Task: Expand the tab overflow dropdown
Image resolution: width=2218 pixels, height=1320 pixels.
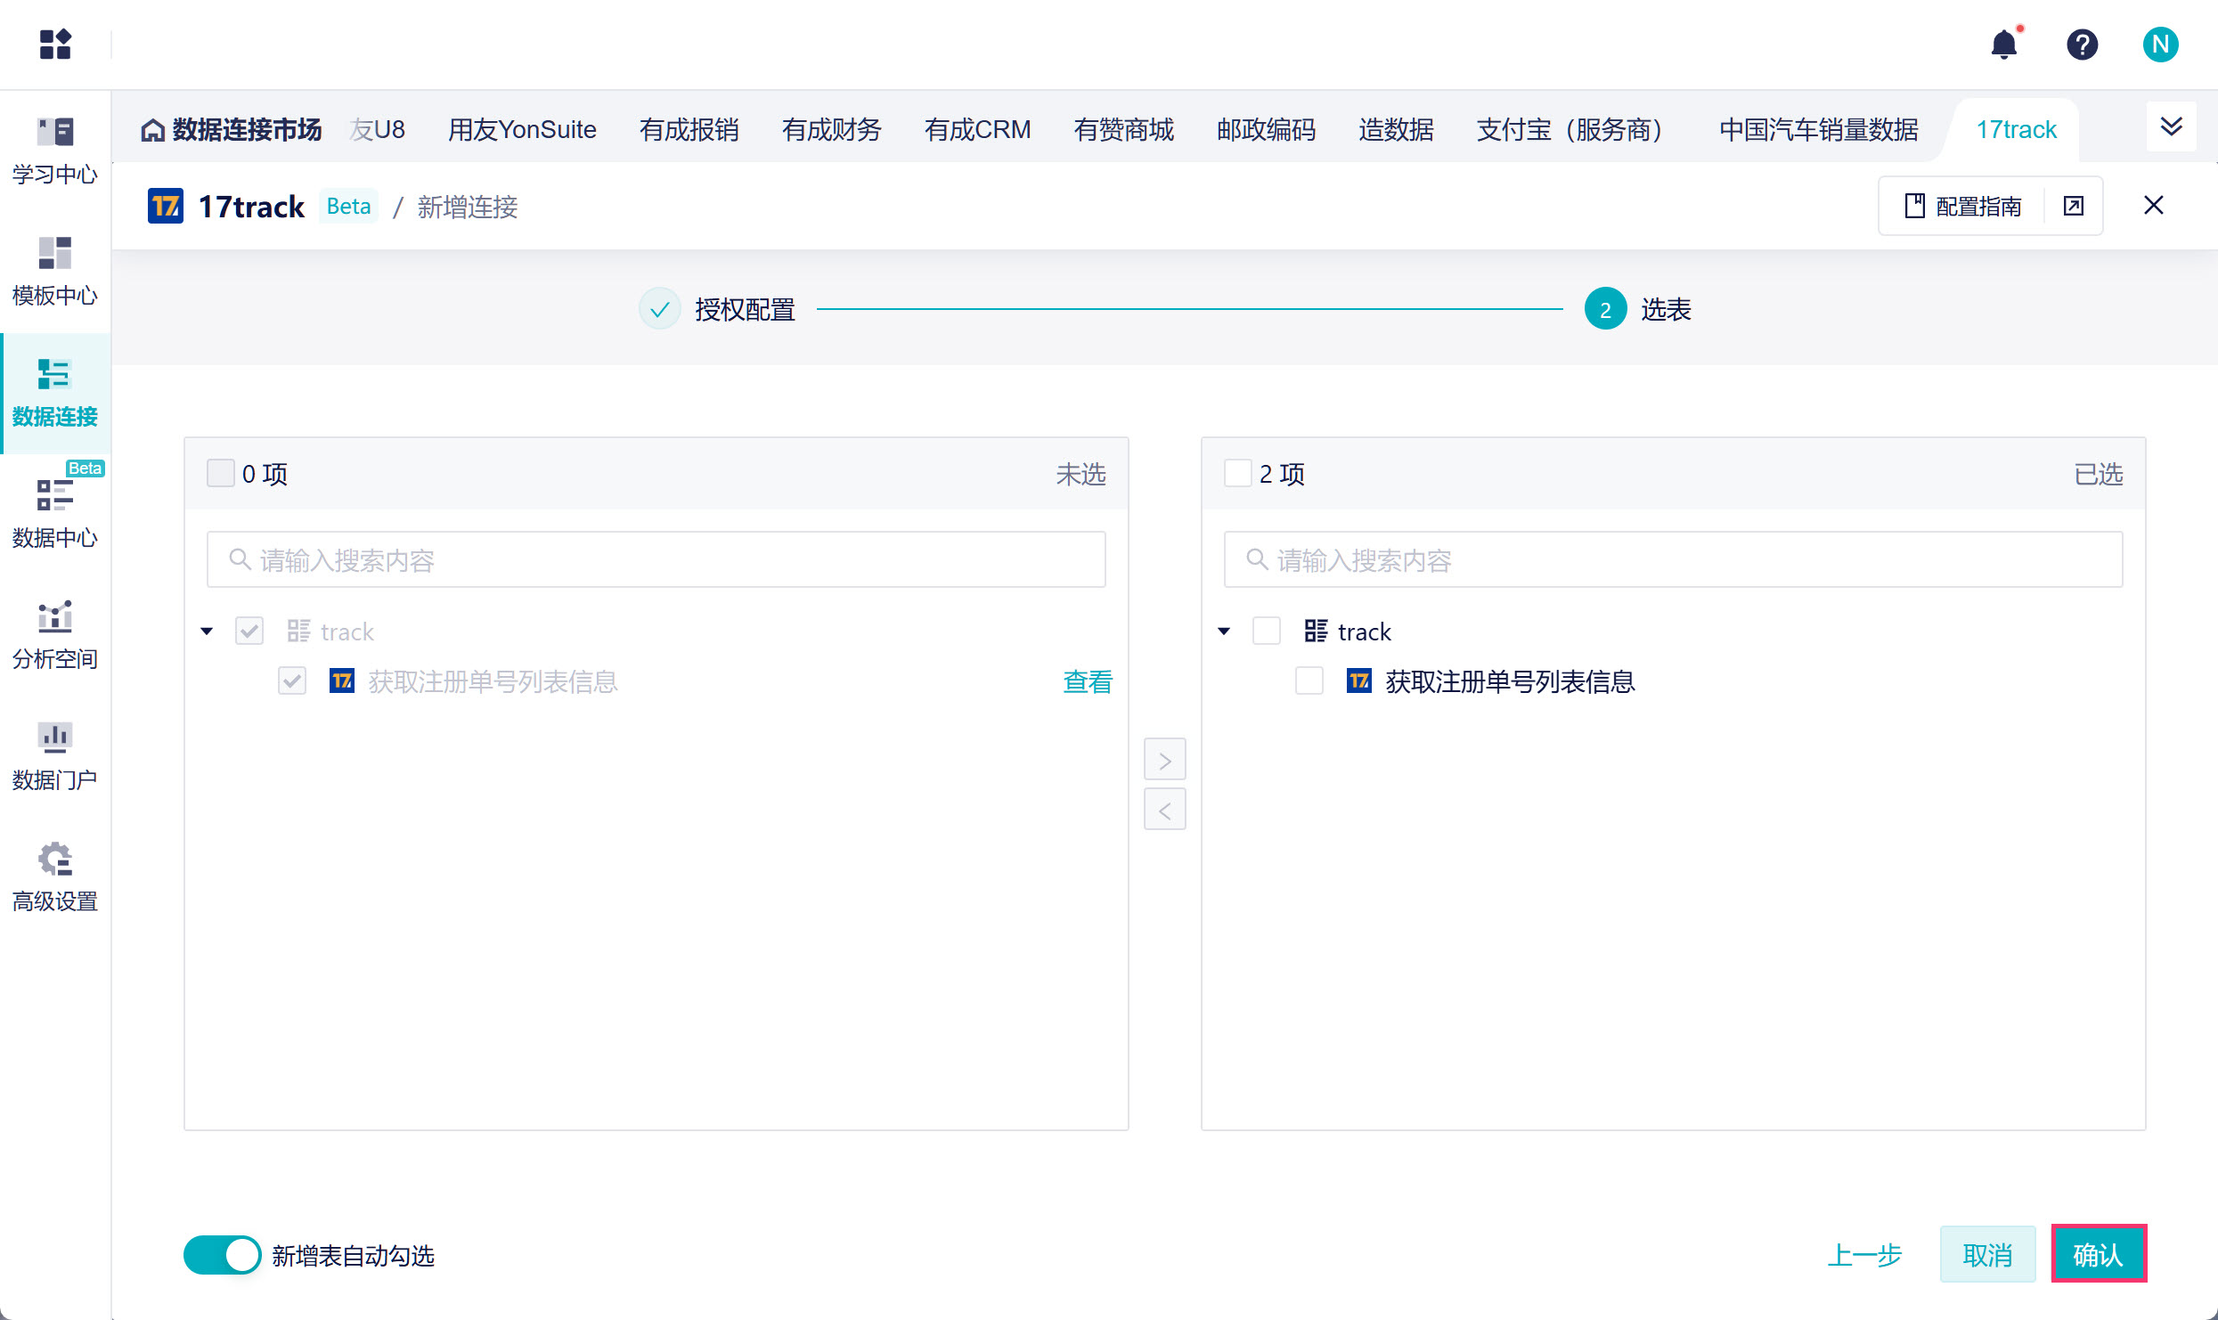Action: tap(2172, 127)
